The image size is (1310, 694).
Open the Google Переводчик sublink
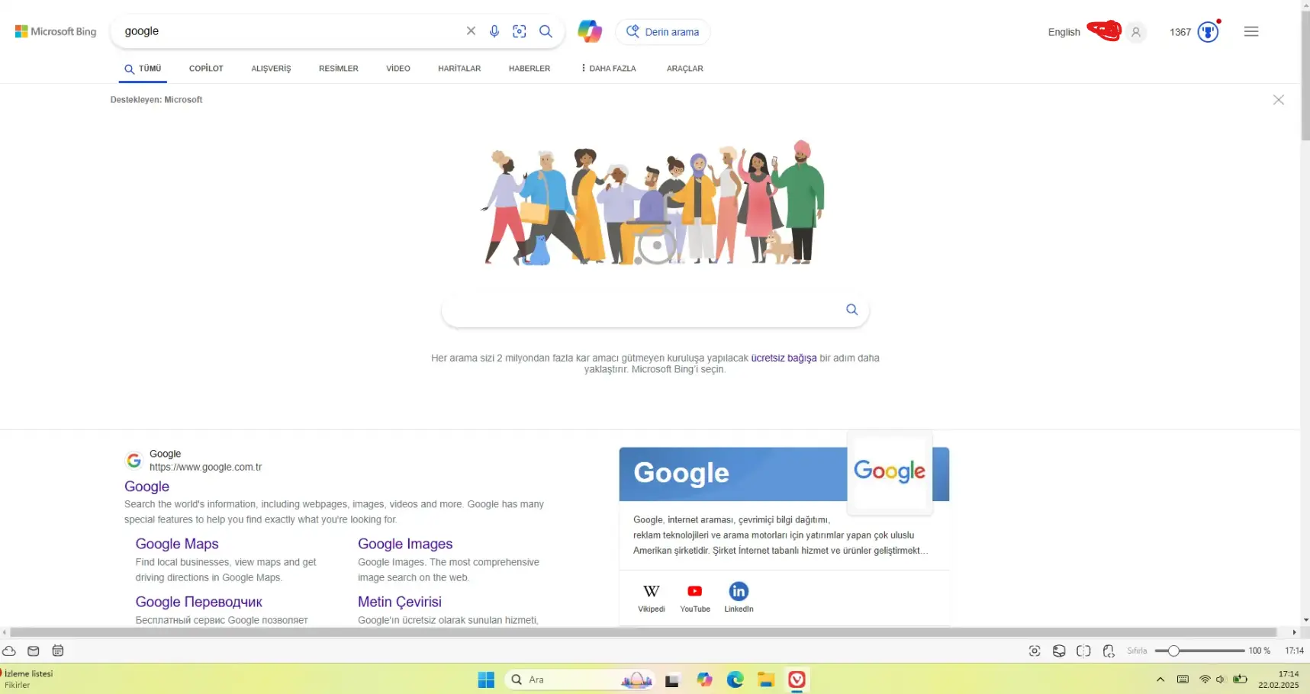(198, 602)
